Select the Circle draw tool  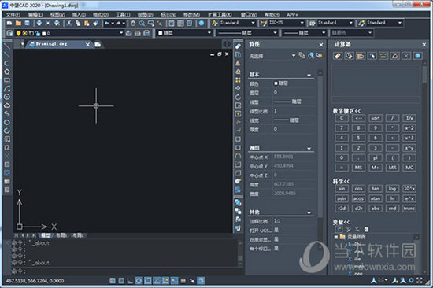coord(7,97)
